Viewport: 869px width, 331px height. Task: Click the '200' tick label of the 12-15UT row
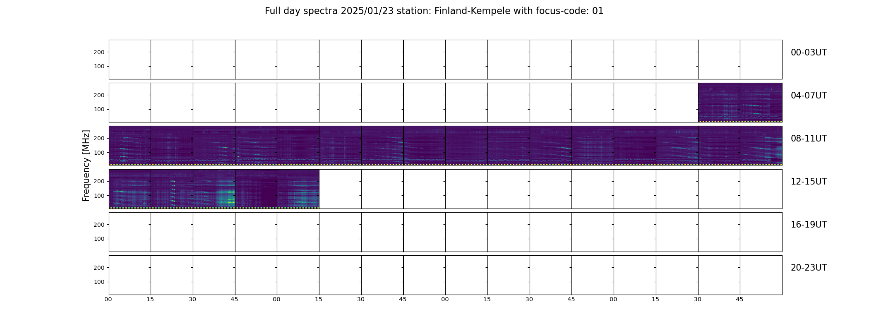coord(99,181)
